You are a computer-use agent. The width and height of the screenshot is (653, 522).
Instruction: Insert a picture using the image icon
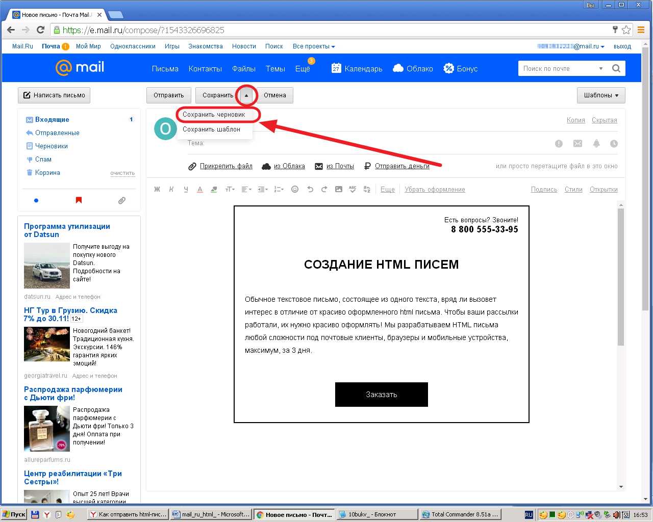click(338, 189)
